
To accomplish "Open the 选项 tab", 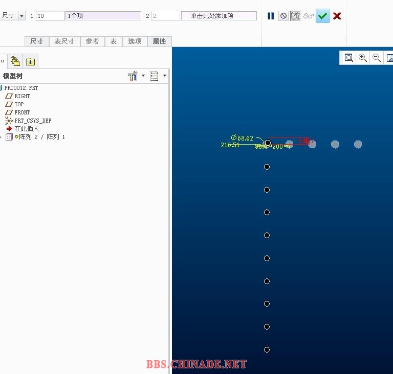I will point(135,41).
